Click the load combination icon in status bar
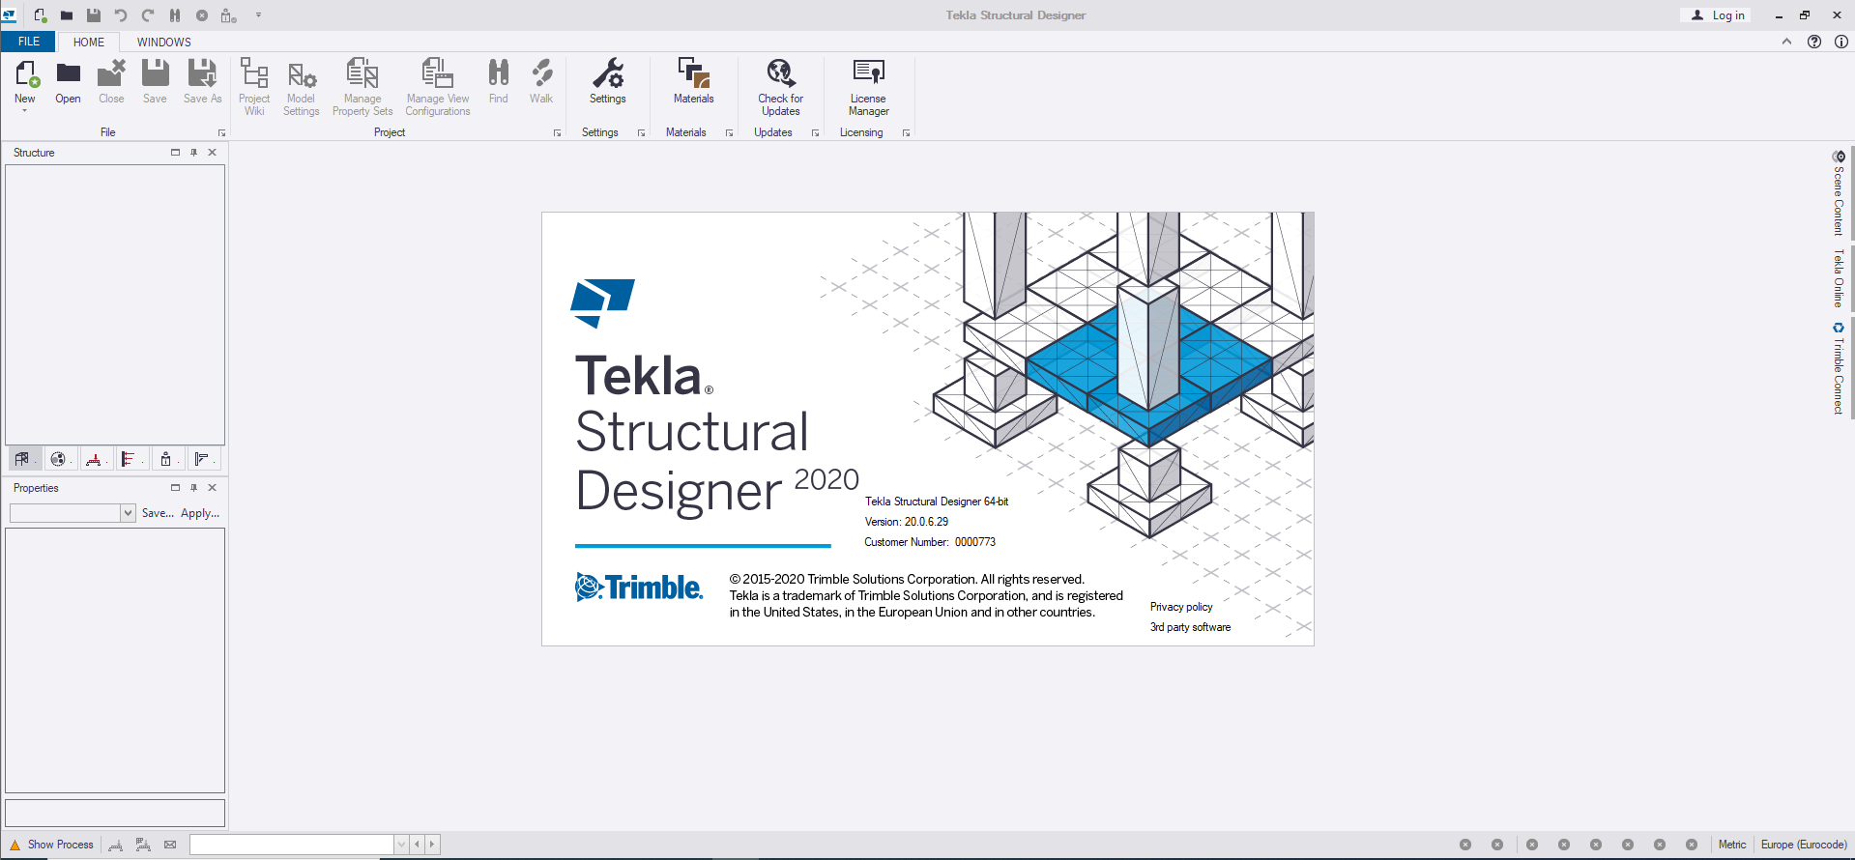 click(x=143, y=845)
